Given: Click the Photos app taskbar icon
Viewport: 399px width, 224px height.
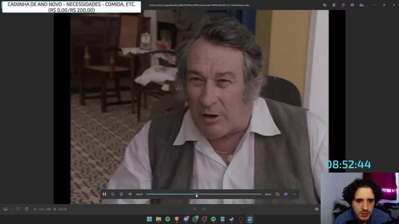Looking at the screenshot, I should click(250, 219).
